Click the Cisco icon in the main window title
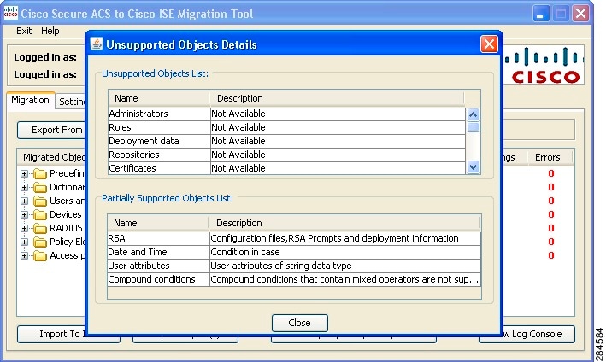606x362 pixels. click(10, 12)
